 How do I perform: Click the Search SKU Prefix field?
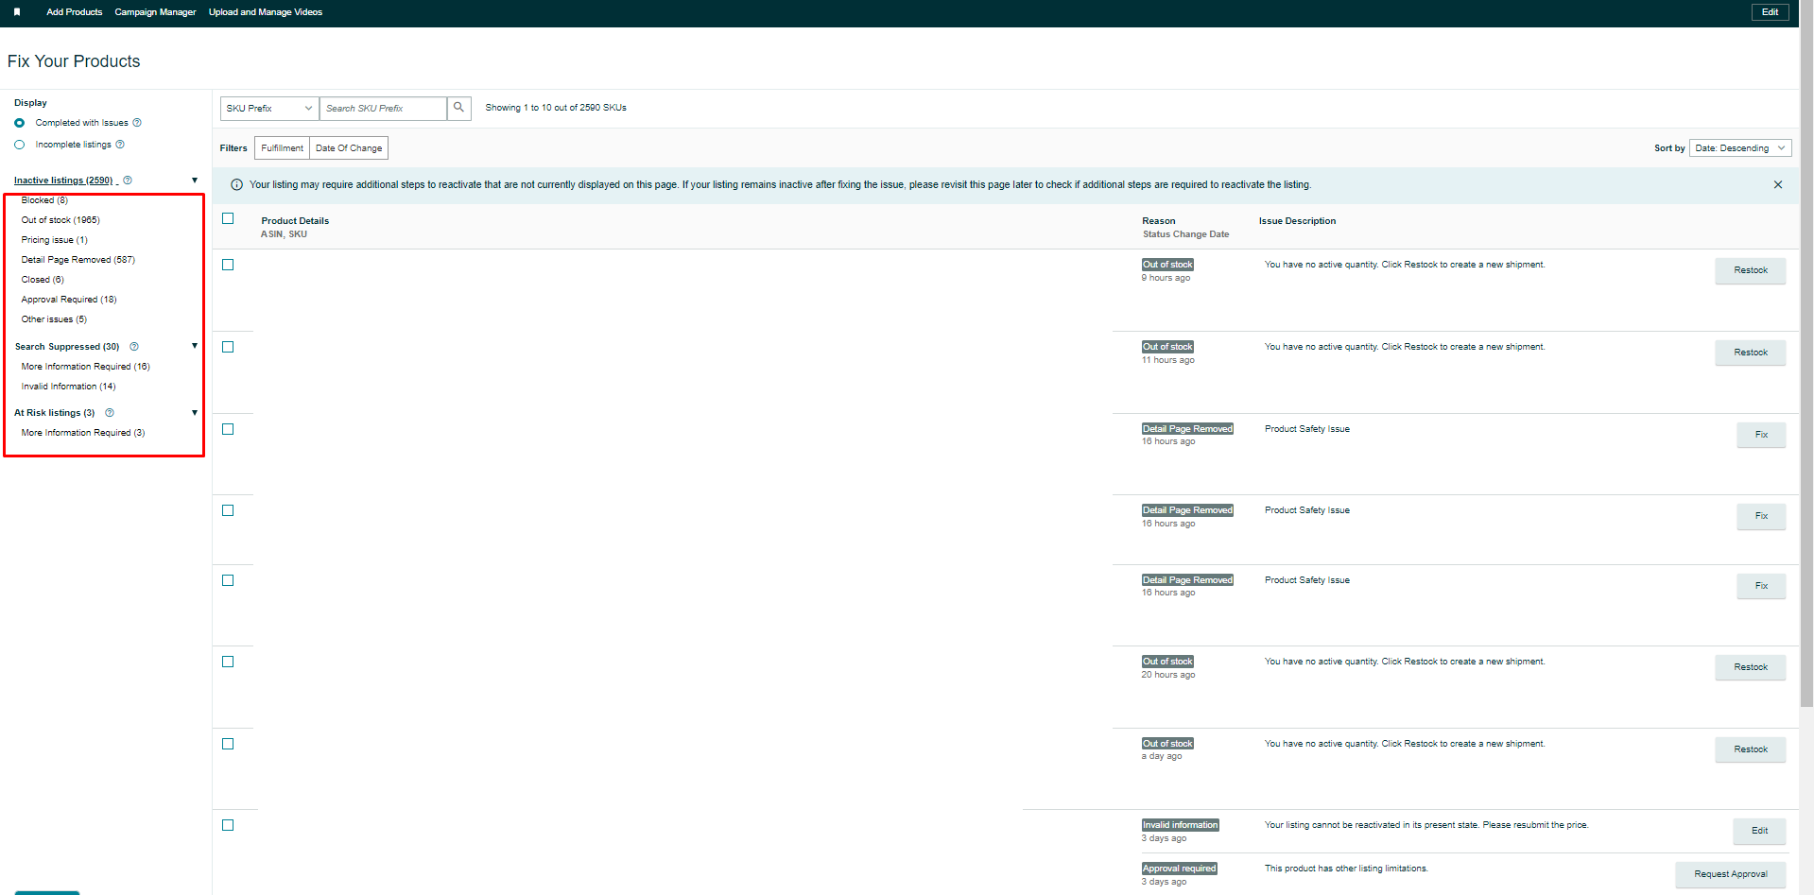[383, 108]
